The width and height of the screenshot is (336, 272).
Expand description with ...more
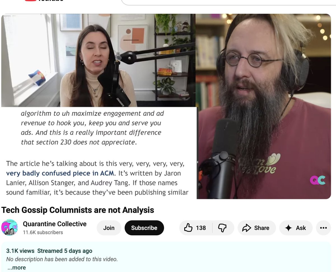tap(17, 268)
